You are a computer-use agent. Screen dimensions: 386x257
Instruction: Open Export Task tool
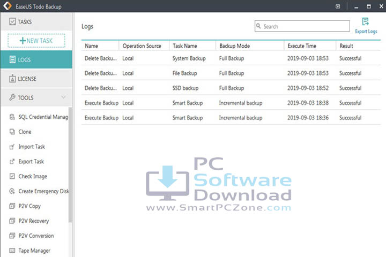tap(31, 162)
